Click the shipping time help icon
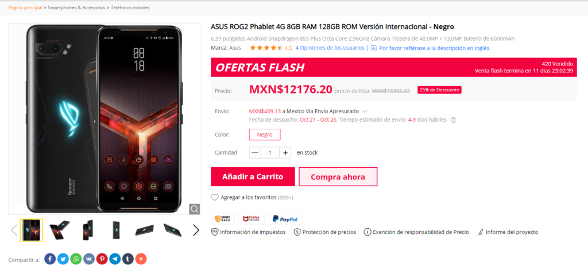Viewport: 588px width, 273px height. pyautogui.click(x=453, y=120)
